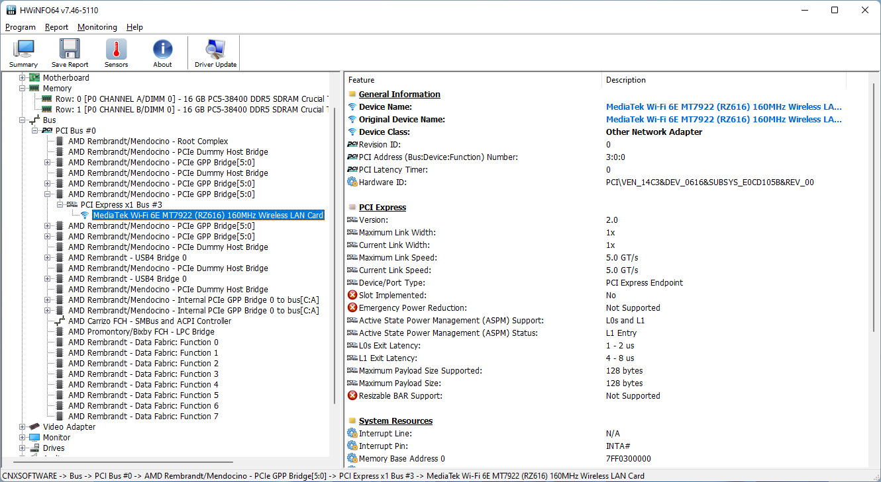Expand the Video Adapter tree node
881x482 pixels.
[x=22, y=427]
